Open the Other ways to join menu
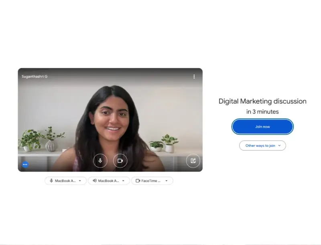This screenshot has width=321, height=245. point(260,146)
